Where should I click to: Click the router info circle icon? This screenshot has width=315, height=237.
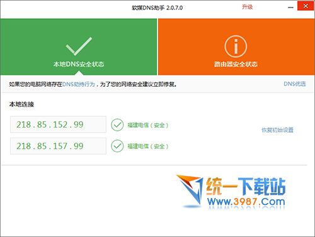(236, 47)
